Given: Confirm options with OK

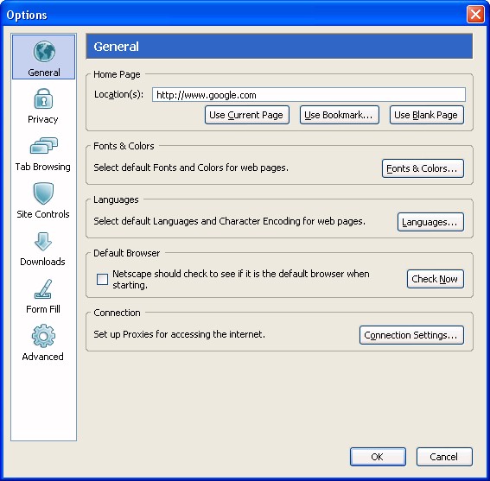Looking at the screenshot, I should coord(378,457).
